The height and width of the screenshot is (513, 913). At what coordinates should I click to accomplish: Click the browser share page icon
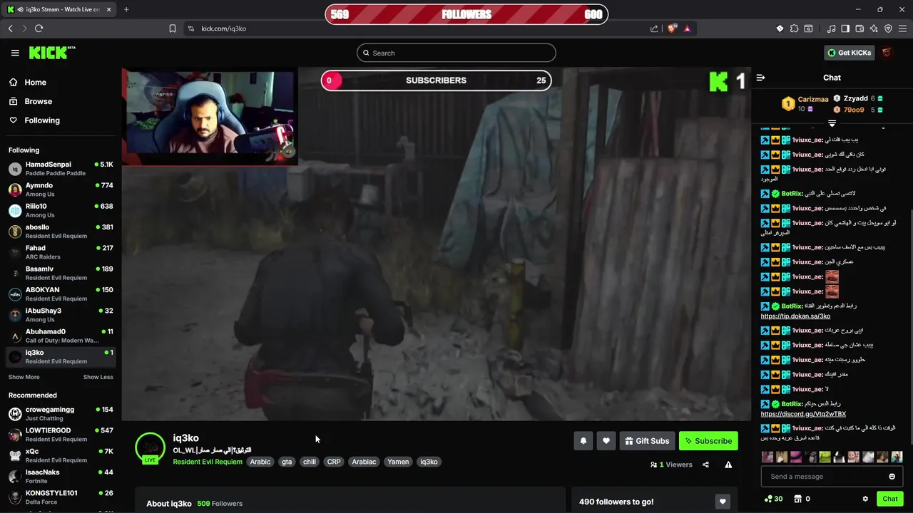click(x=654, y=28)
